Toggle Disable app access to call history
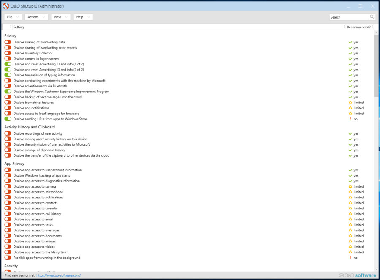The height and width of the screenshot is (280, 380). (8, 214)
